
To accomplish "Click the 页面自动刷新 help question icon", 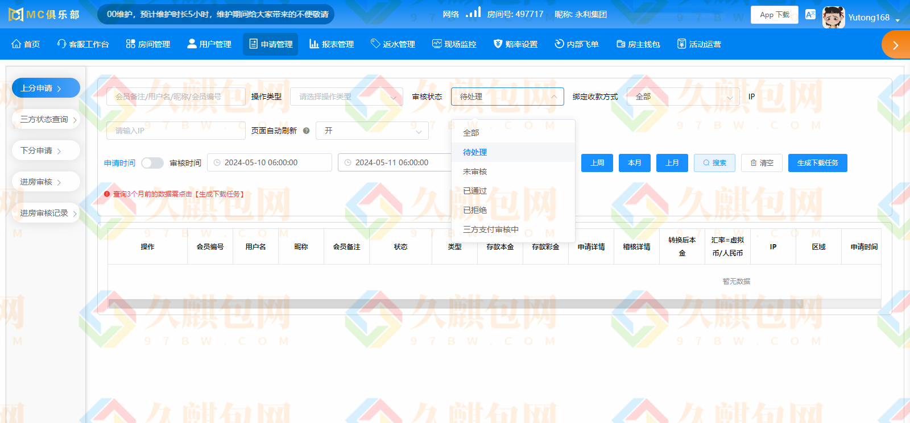I will click(306, 131).
